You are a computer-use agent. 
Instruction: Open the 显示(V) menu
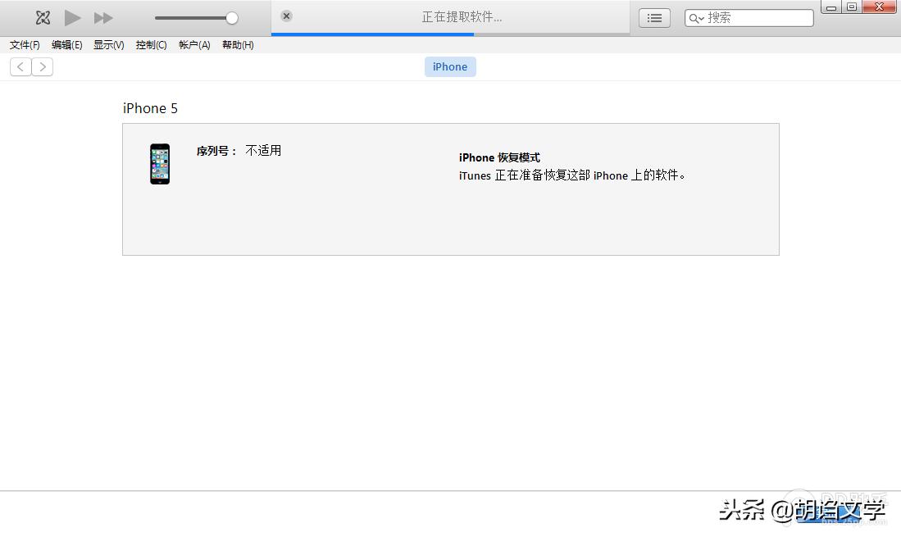click(x=108, y=45)
